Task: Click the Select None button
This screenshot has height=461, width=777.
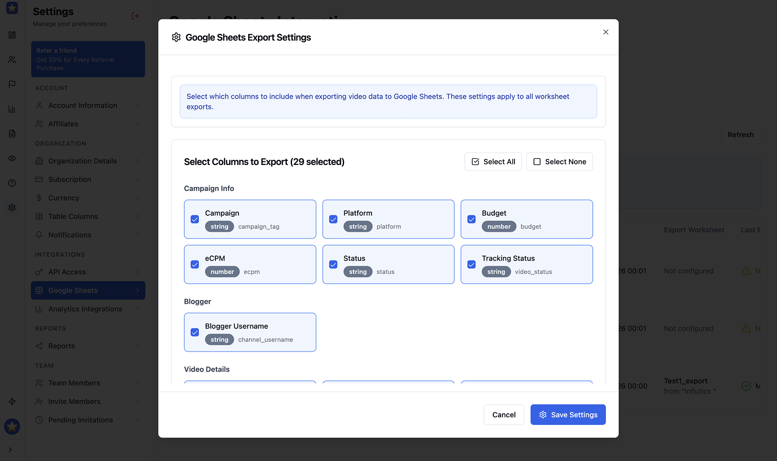Action: click(560, 162)
